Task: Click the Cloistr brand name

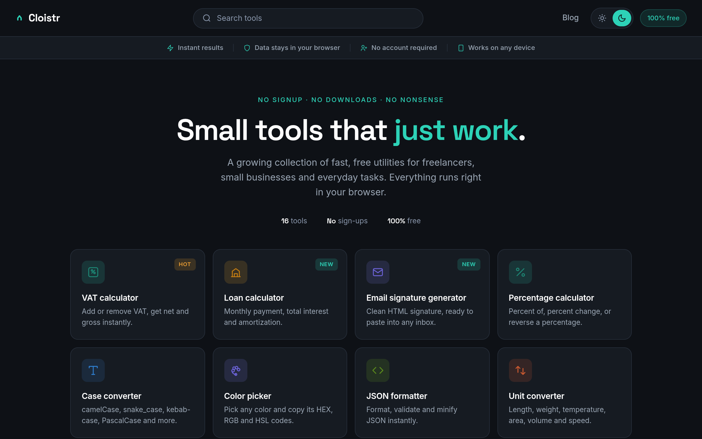Action: (44, 18)
